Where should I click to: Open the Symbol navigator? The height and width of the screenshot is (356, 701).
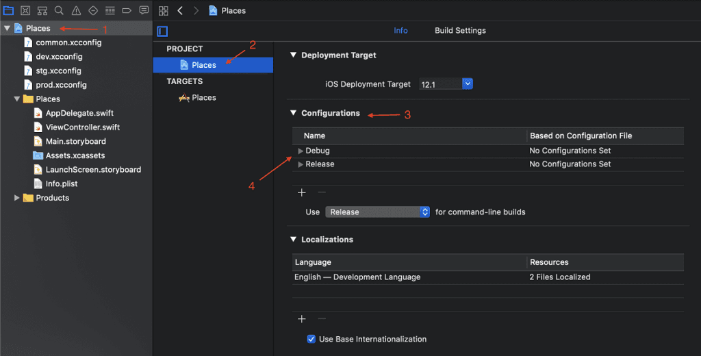click(42, 10)
